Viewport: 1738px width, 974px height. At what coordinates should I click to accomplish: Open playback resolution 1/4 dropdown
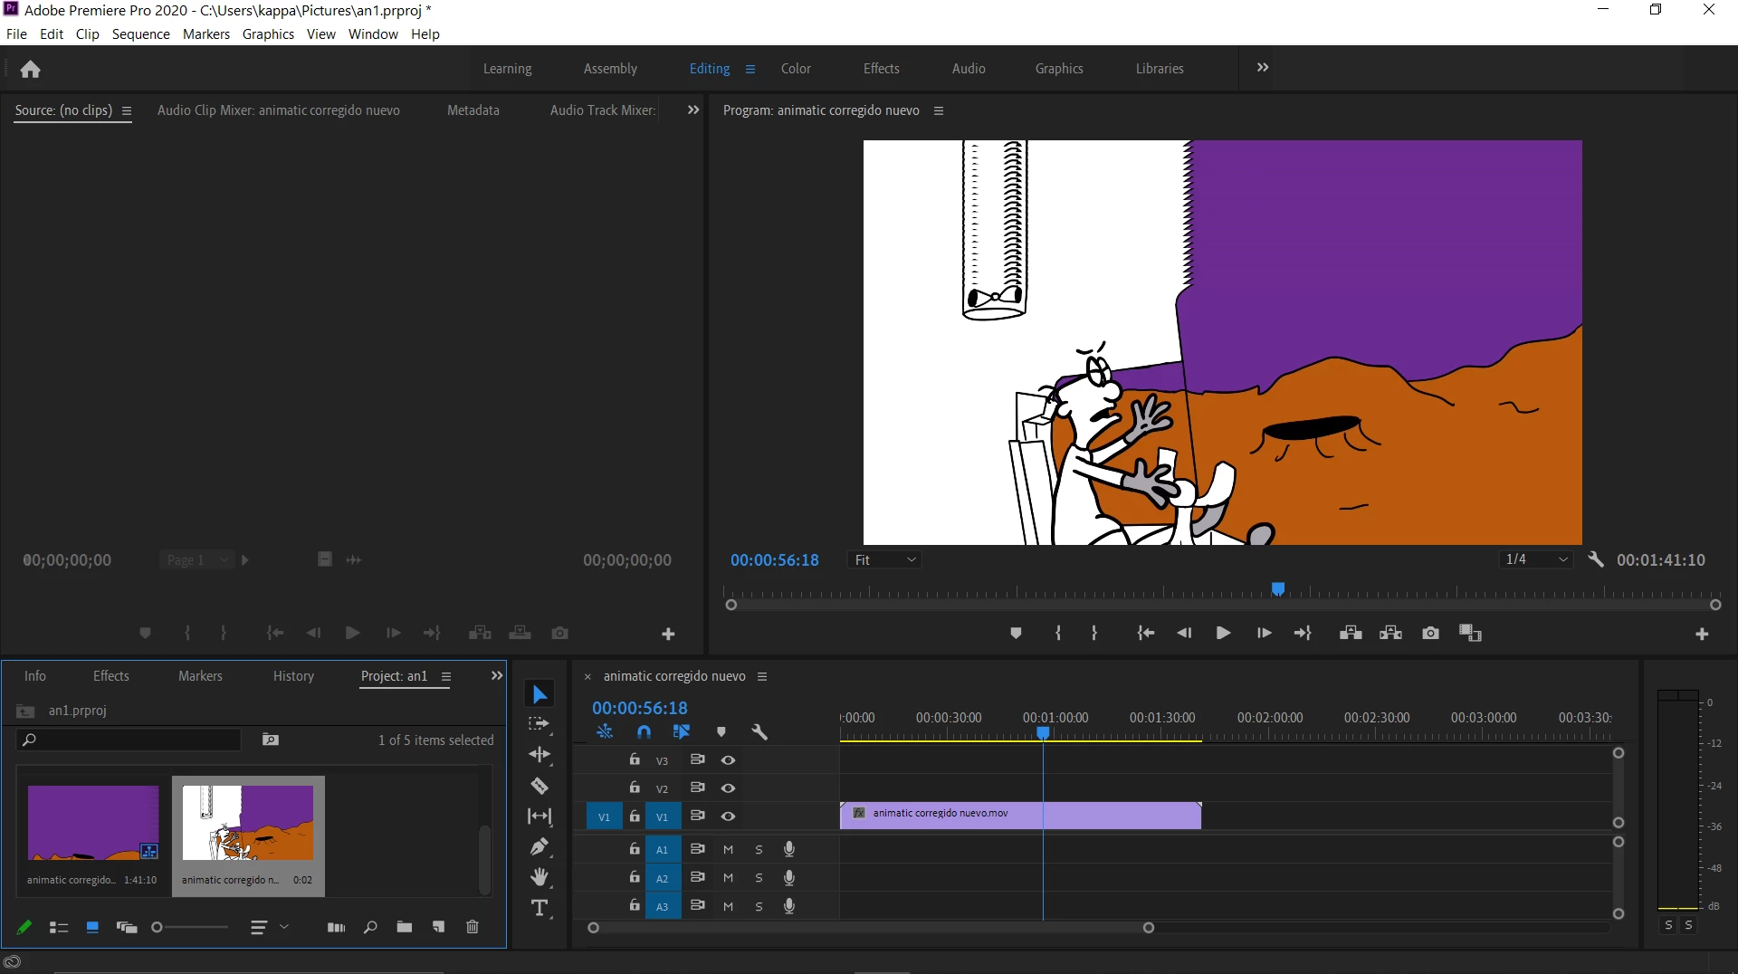click(1535, 559)
